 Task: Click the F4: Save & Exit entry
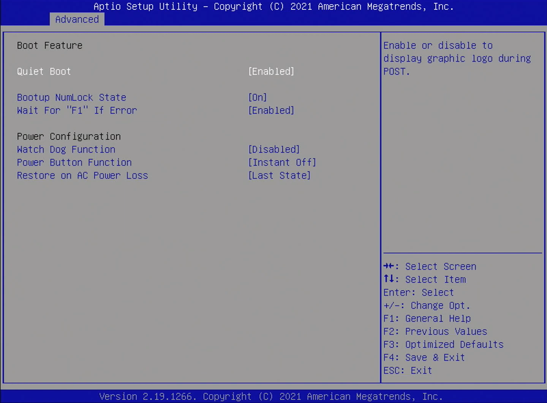click(x=424, y=357)
